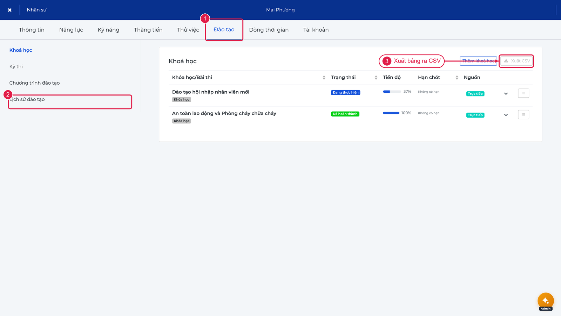Close the employee panel with the X icon
Screen dimensions: 561x316
(10, 10)
